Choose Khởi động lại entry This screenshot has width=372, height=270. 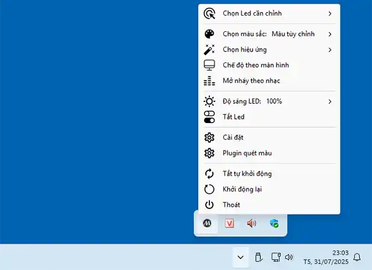pyautogui.click(x=269, y=190)
